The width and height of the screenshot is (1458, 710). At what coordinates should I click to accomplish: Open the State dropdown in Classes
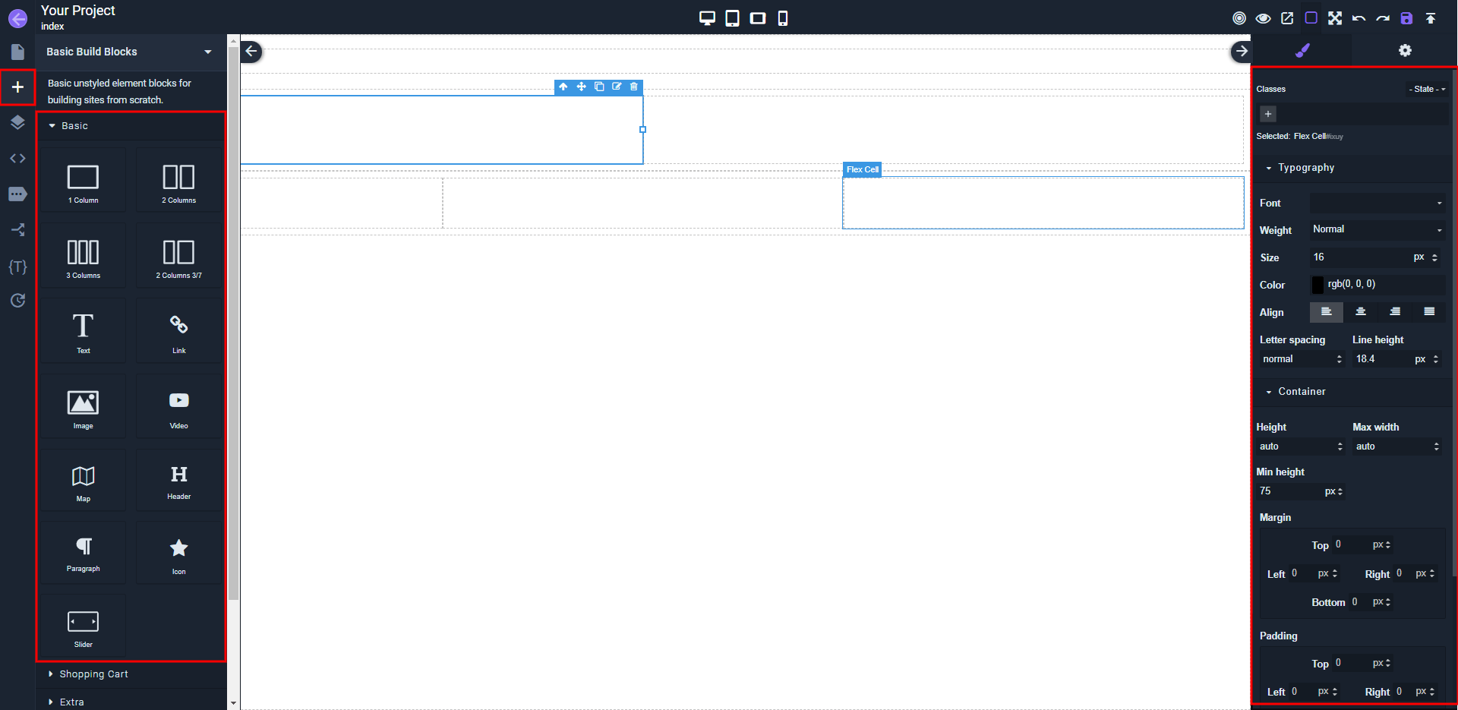tap(1425, 89)
